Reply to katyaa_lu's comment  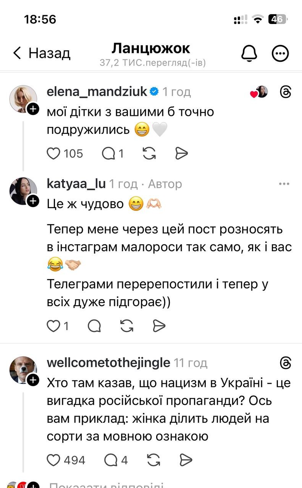94,326
